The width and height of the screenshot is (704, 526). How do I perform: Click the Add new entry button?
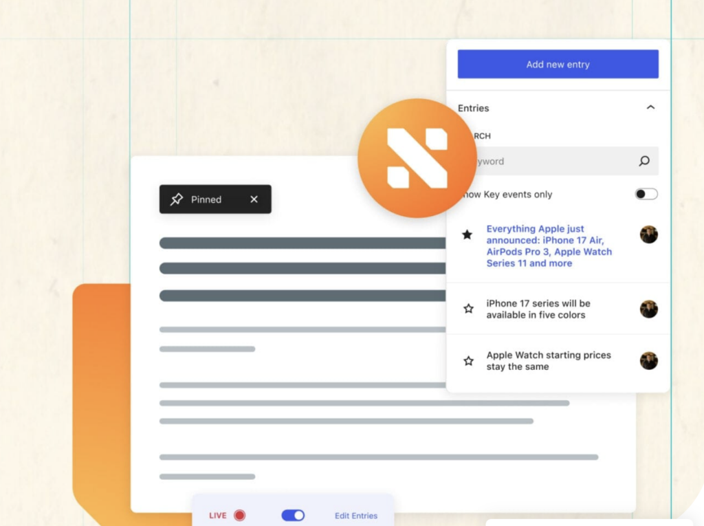pyautogui.click(x=558, y=64)
